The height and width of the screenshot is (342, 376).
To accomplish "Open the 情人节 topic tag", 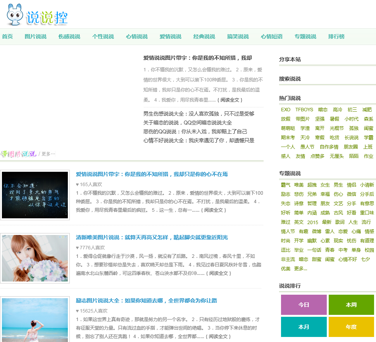I will coord(288,231).
